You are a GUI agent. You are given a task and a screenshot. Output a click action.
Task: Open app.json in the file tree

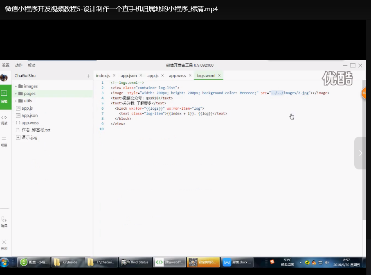coord(29,115)
